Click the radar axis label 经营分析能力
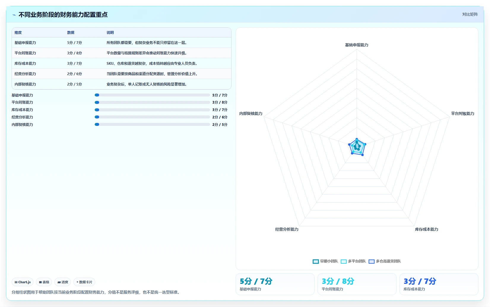 (x=287, y=230)
